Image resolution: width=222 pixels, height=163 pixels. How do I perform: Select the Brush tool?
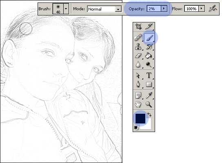coord(149,38)
